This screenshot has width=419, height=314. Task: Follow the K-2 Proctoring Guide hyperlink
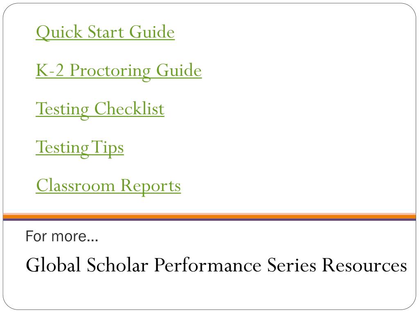click(x=119, y=71)
